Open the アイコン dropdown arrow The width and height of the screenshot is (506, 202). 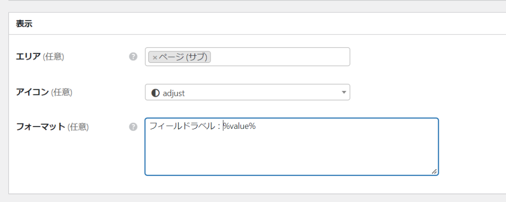(x=344, y=92)
